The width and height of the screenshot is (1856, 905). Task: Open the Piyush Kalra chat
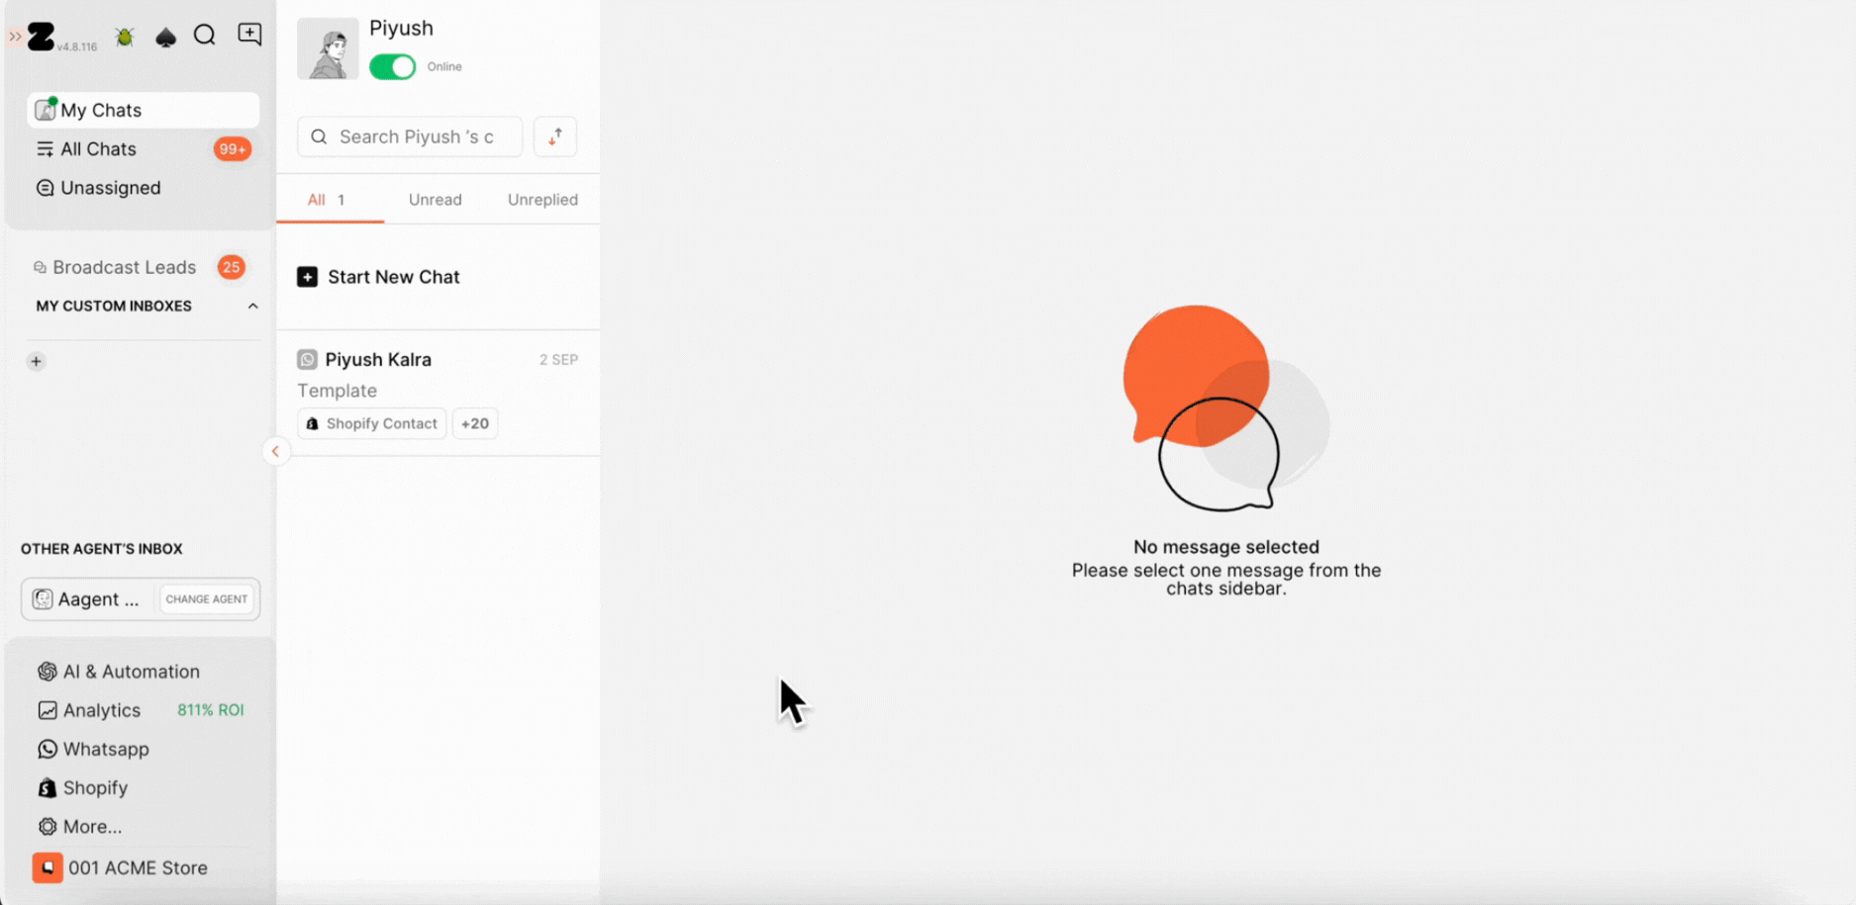[x=438, y=393]
